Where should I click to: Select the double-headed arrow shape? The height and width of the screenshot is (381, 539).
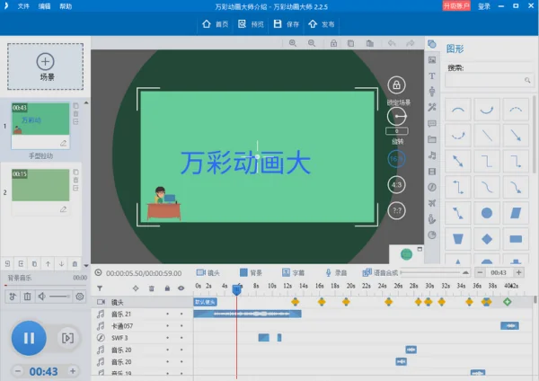click(x=458, y=161)
